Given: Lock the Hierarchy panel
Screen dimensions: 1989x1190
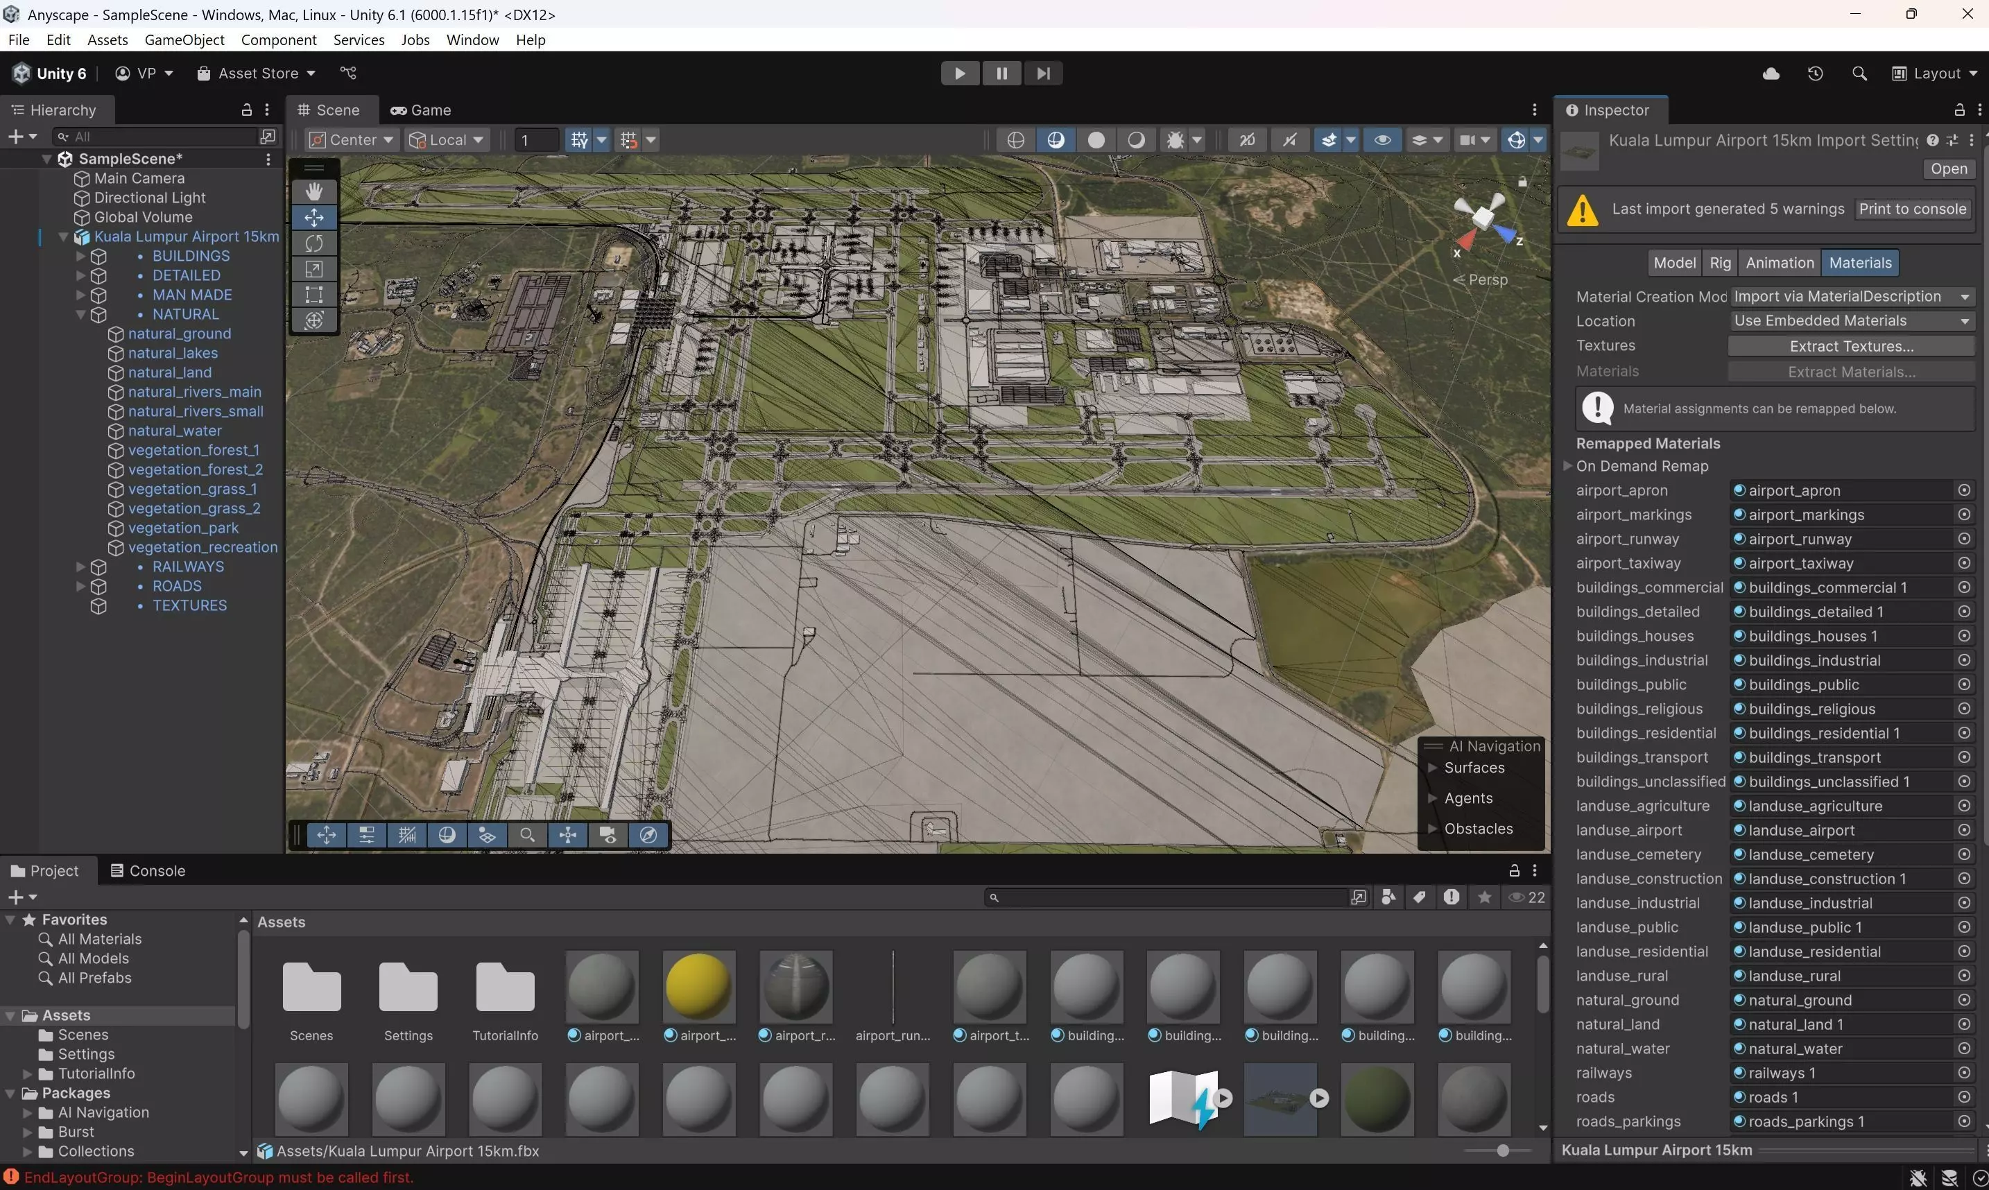Looking at the screenshot, I should 247,110.
